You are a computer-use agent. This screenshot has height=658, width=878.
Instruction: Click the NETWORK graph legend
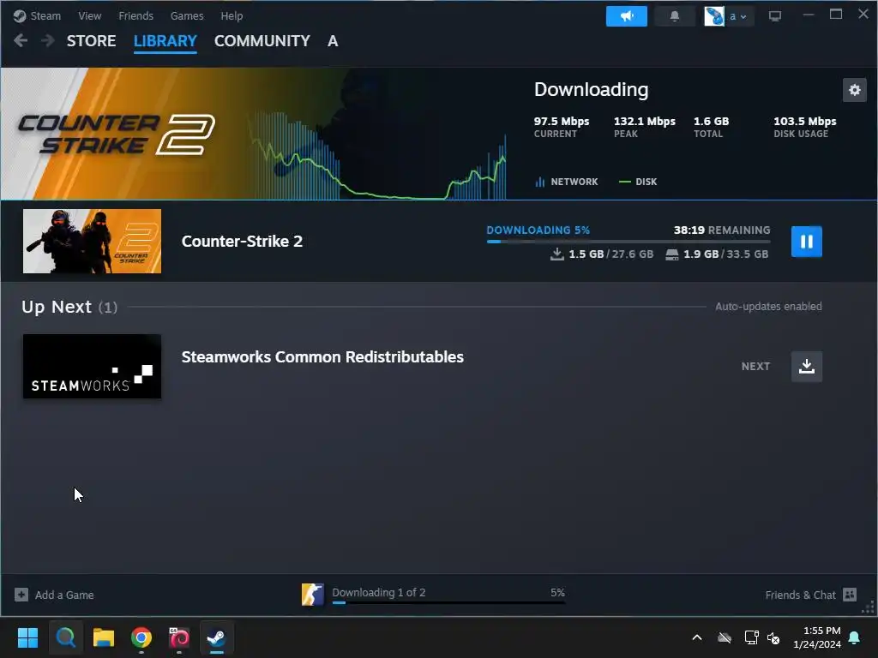[x=567, y=182]
